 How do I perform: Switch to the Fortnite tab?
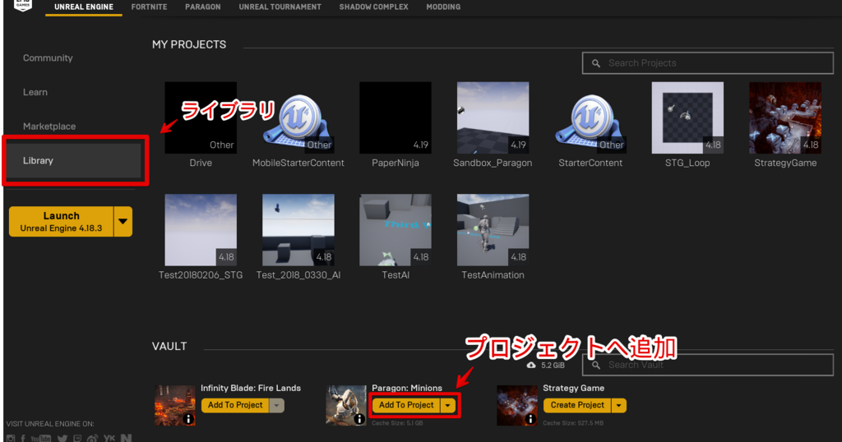tap(150, 7)
